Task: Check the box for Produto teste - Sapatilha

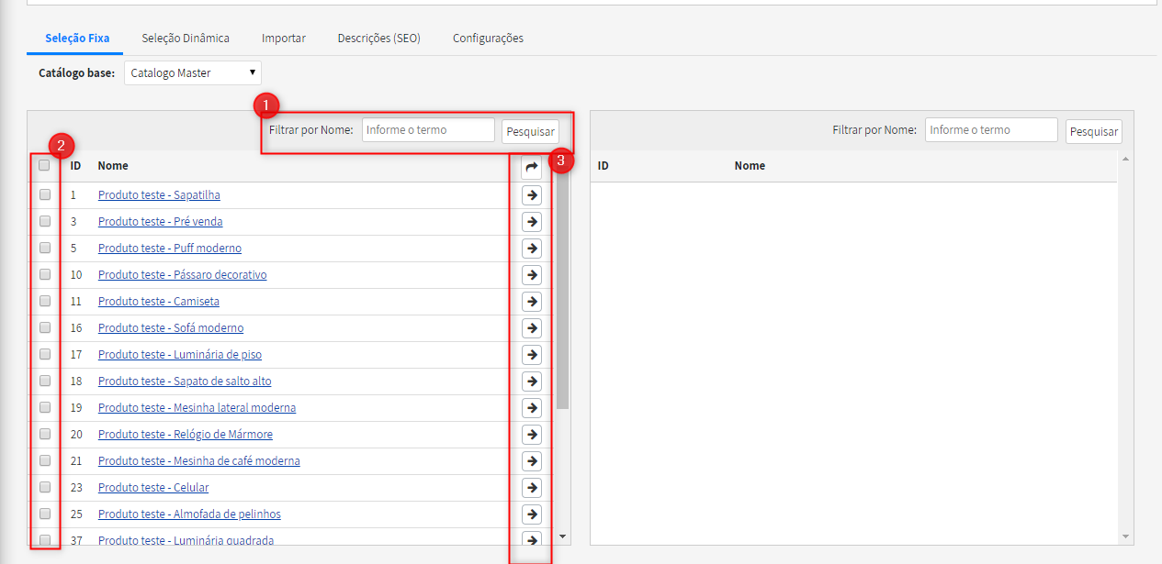Action: 45,194
